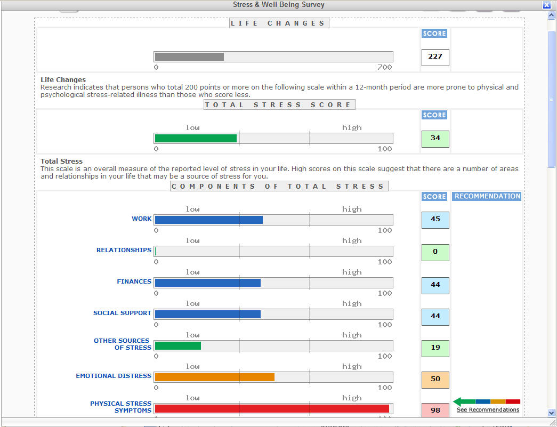Image resolution: width=557 pixels, height=427 pixels.
Task: Click the Emotional Distress orange bar
Action: [x=215, y=377]
